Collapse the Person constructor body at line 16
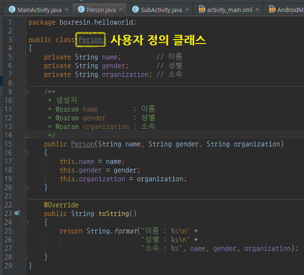This screenshot has width=304, height=275. tap(26, 153)
